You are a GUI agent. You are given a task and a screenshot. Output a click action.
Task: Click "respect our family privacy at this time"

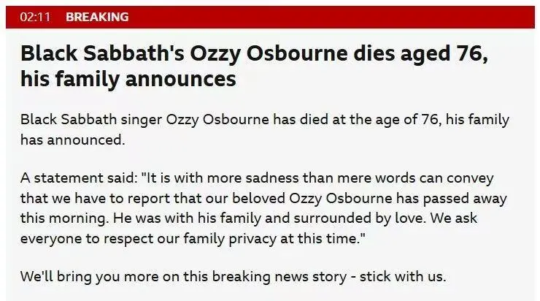point(232,239)
